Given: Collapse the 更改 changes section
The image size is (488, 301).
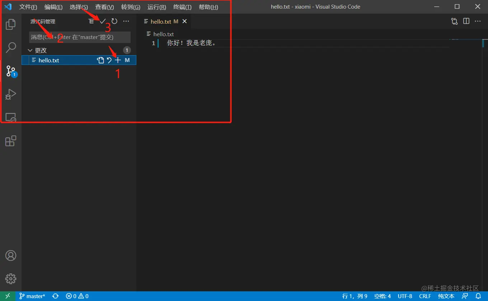Looking at the screenshot, I should pos(30,51).
